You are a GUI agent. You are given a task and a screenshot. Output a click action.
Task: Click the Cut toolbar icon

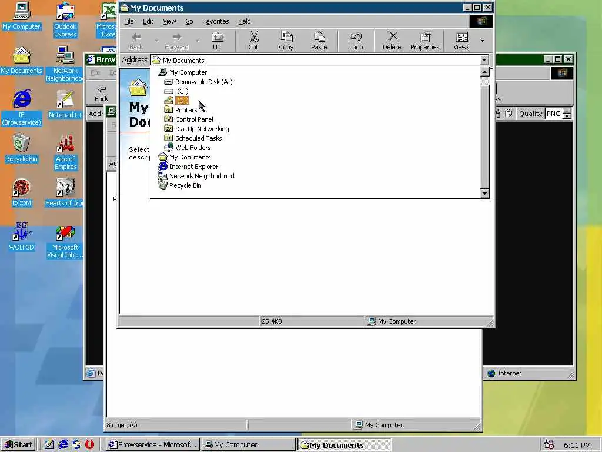253,41
